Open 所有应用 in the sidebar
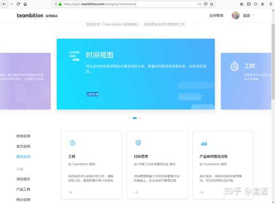The image size is (275, 203). [x=23, y=136]
